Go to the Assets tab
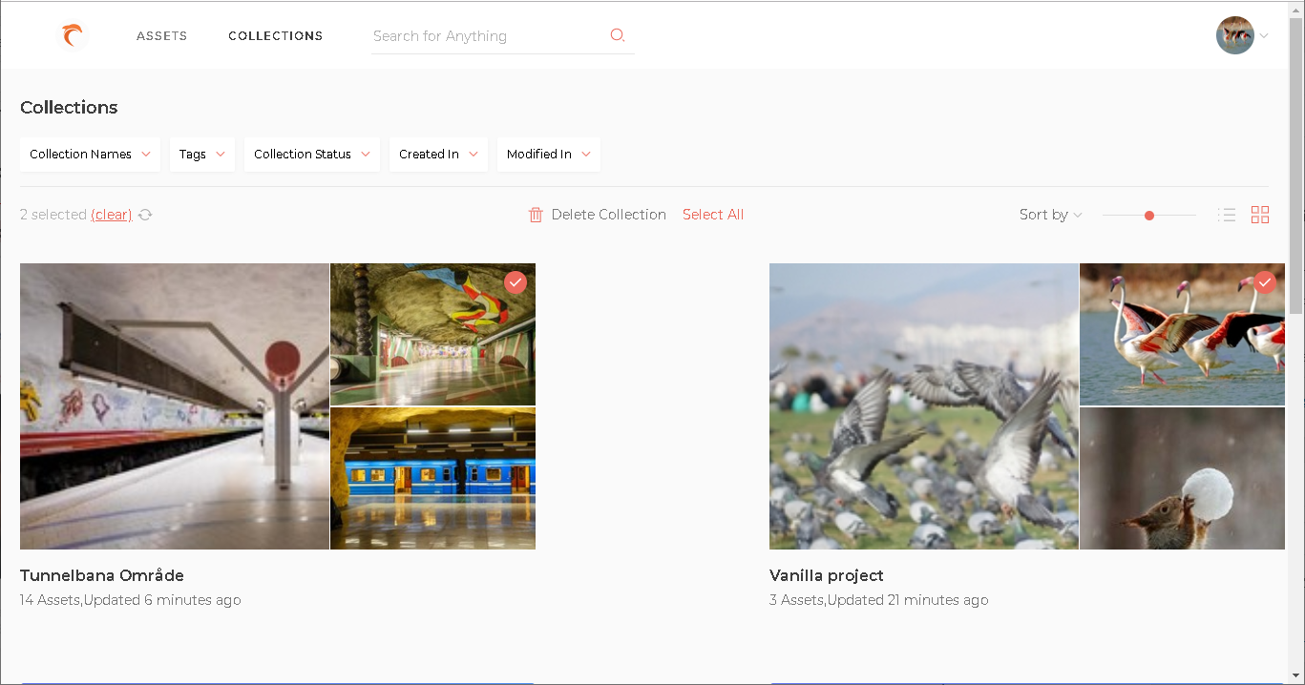1305x685 pixels. [162, 36]
